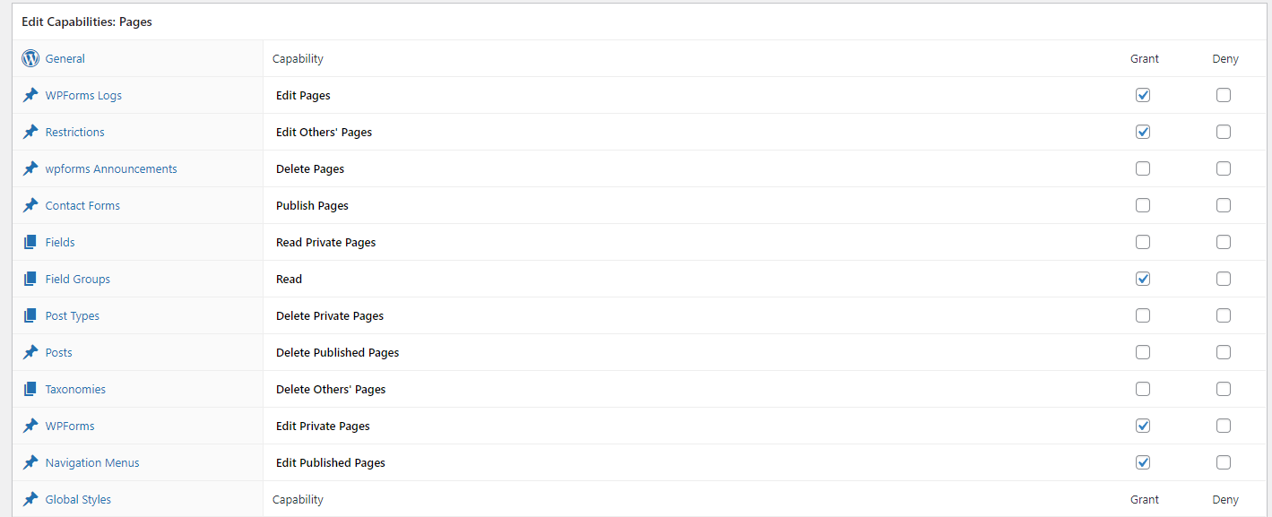Click the pin icon beside Global Styles
This screenshot has width=1272, height=517.
click(30, 499)
